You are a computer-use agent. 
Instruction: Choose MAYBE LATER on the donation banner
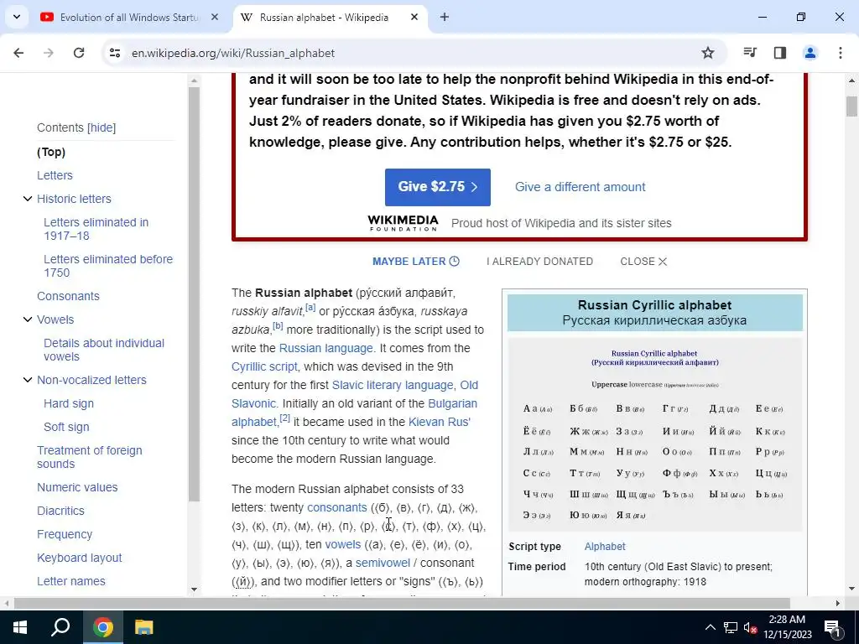point(416,262)
